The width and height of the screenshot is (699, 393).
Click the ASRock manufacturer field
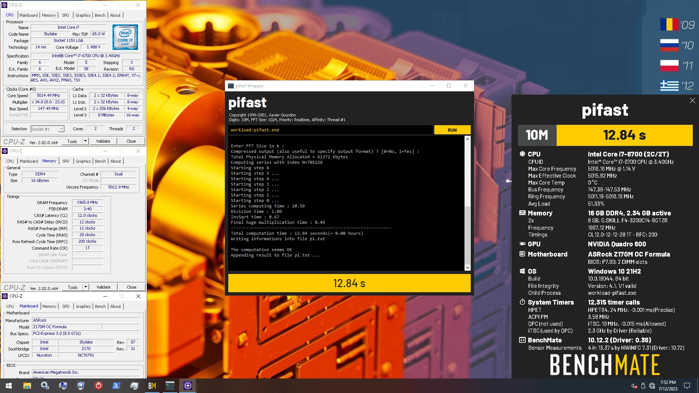86,320
